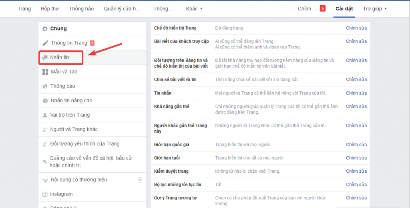
Task: Edit the Chế độ hiển thị Trang setting
Action: pyautogui.click(x=356, y=28)
